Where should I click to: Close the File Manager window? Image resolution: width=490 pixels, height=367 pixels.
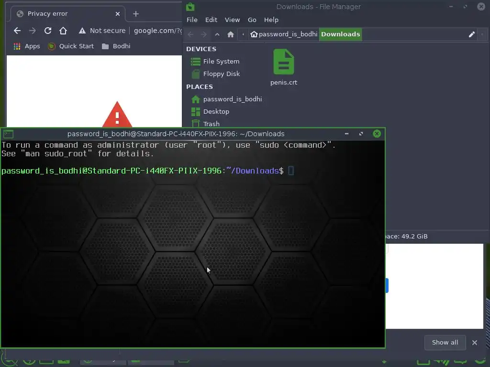481,6
